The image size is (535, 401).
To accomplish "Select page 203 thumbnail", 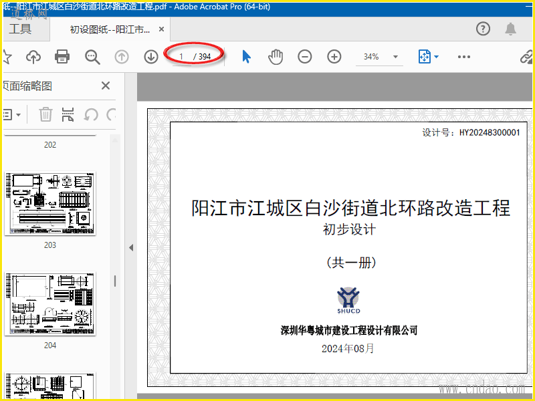I will pos(50,204).
